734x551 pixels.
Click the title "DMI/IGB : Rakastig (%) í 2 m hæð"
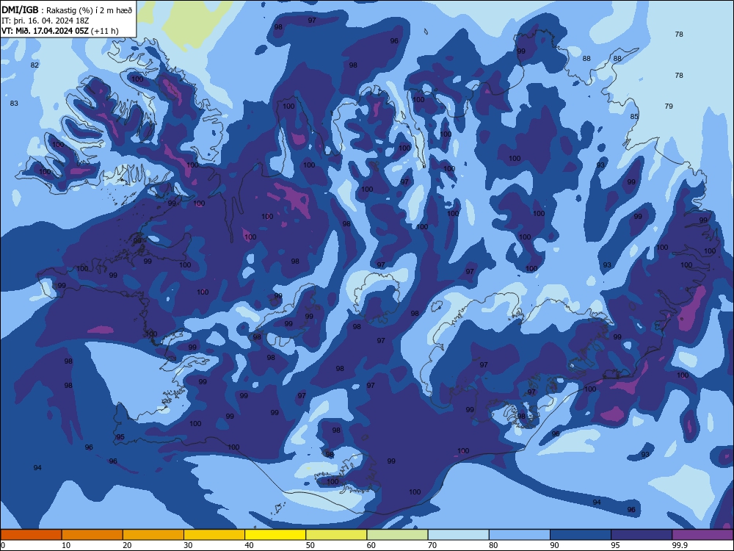[x=67, y=10]
